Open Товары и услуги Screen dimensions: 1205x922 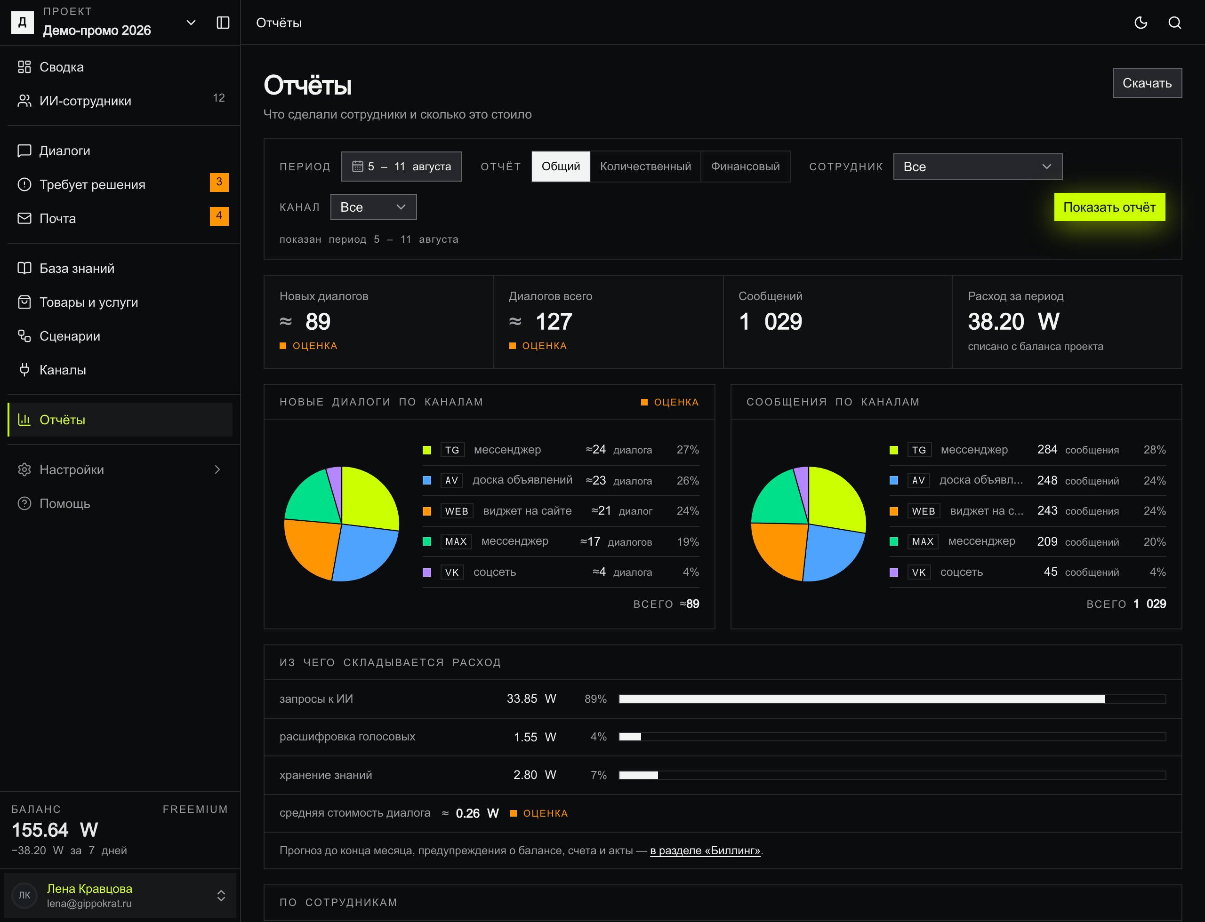(x=120, y=302)
